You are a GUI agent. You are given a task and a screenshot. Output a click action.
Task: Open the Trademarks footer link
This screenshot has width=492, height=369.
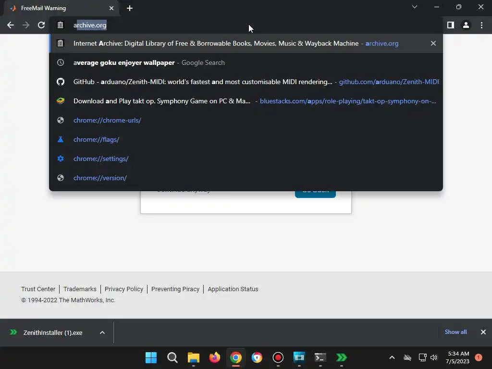point(80,289)
